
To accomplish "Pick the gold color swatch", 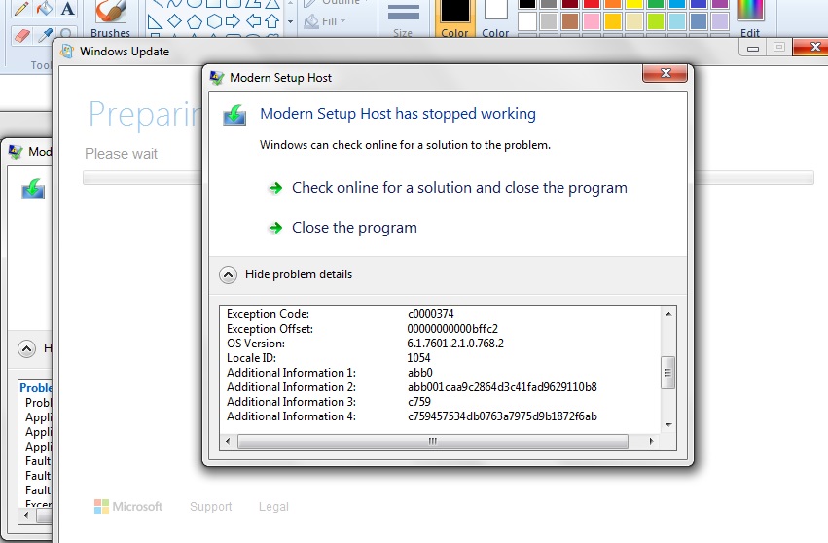I will pyautogui.click(x=613, y=21).
